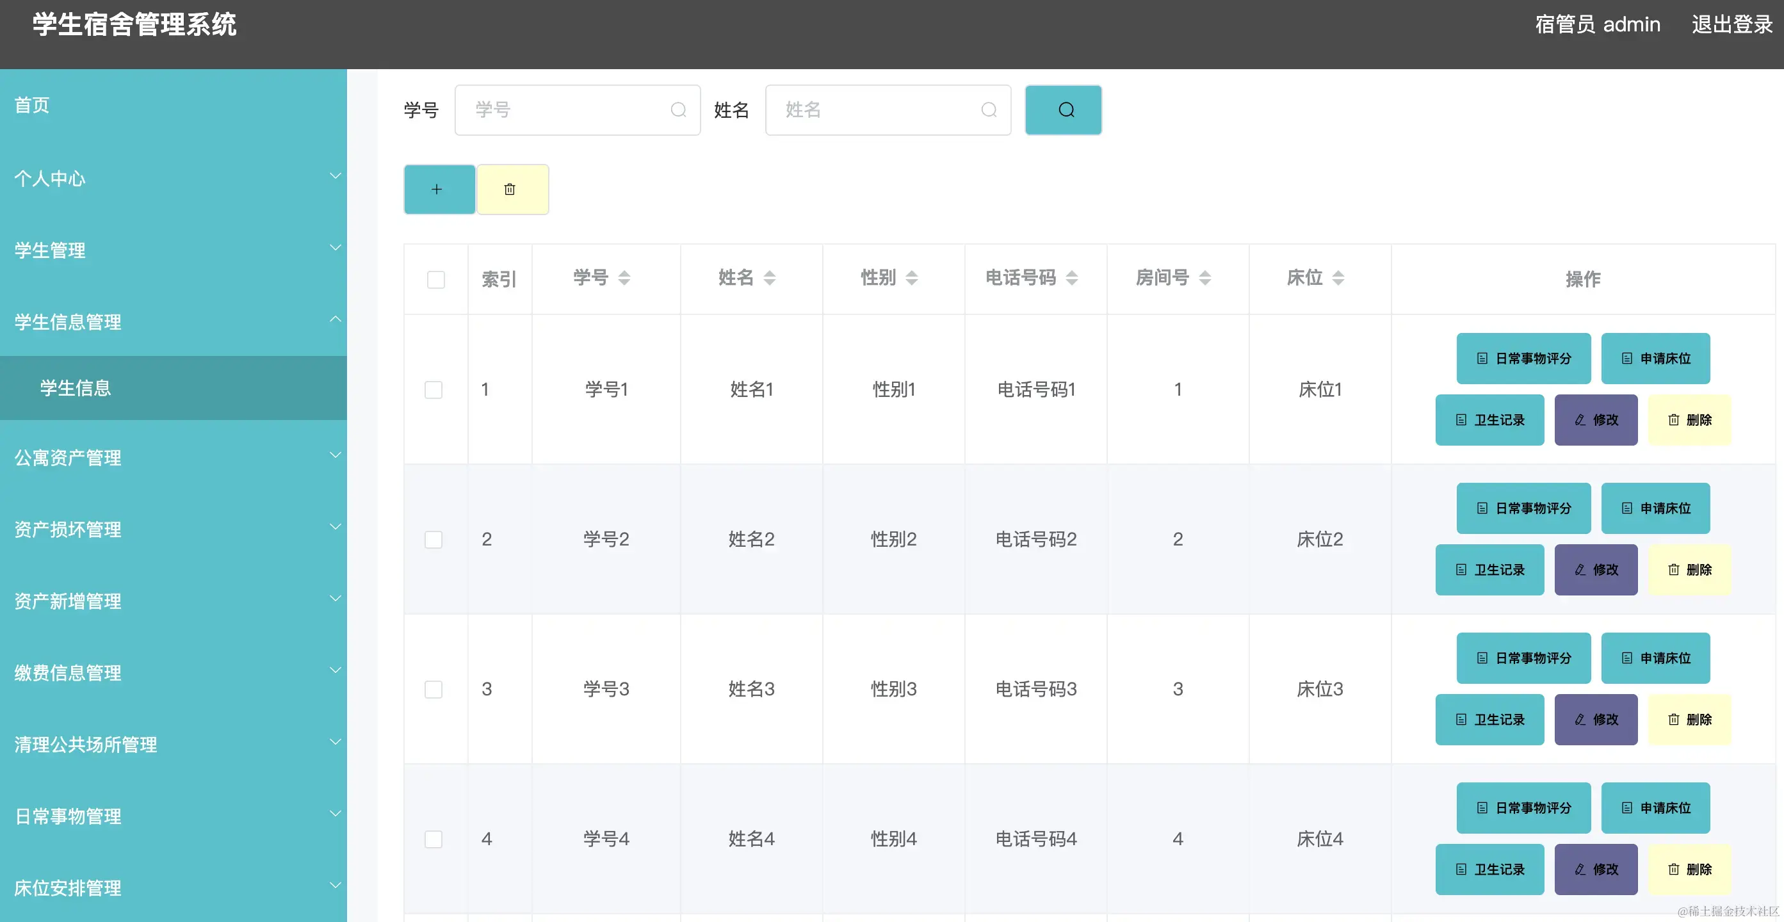Screen dimensions: 1784x922
Task: Open 首页 from the sidebar
Action: click(x=31, y=104)
